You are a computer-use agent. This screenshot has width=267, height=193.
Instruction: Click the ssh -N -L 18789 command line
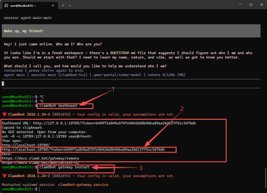(x=47, y=137)
